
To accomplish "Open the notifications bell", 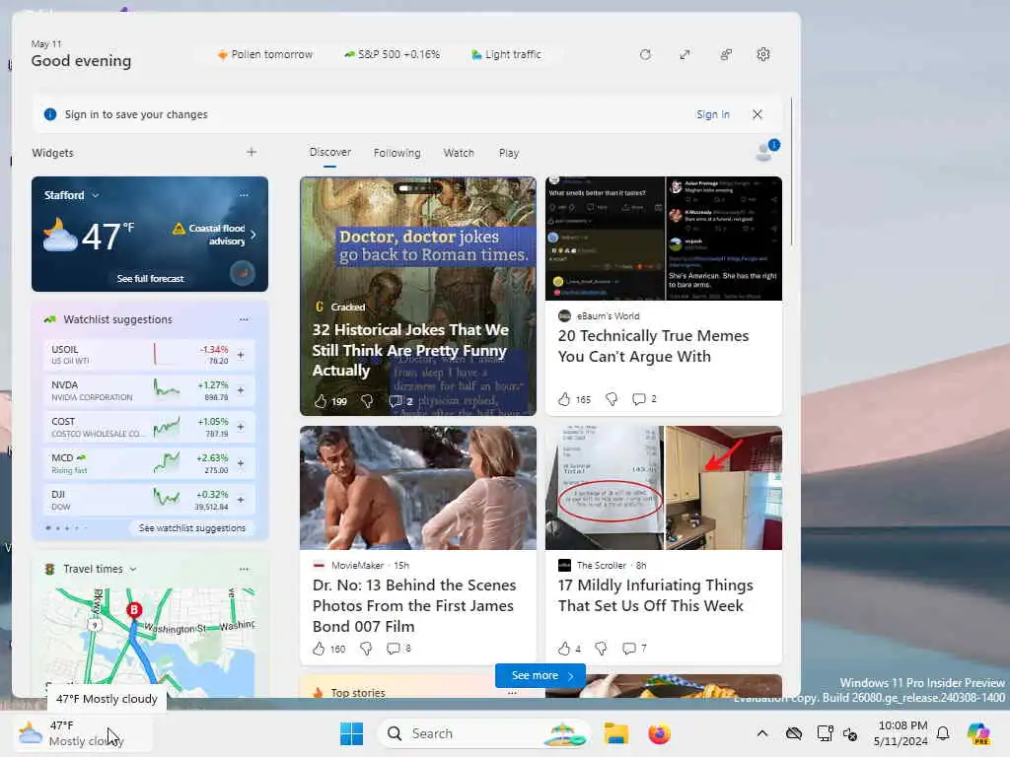I will pyautogui.click(x=943, y=733).
